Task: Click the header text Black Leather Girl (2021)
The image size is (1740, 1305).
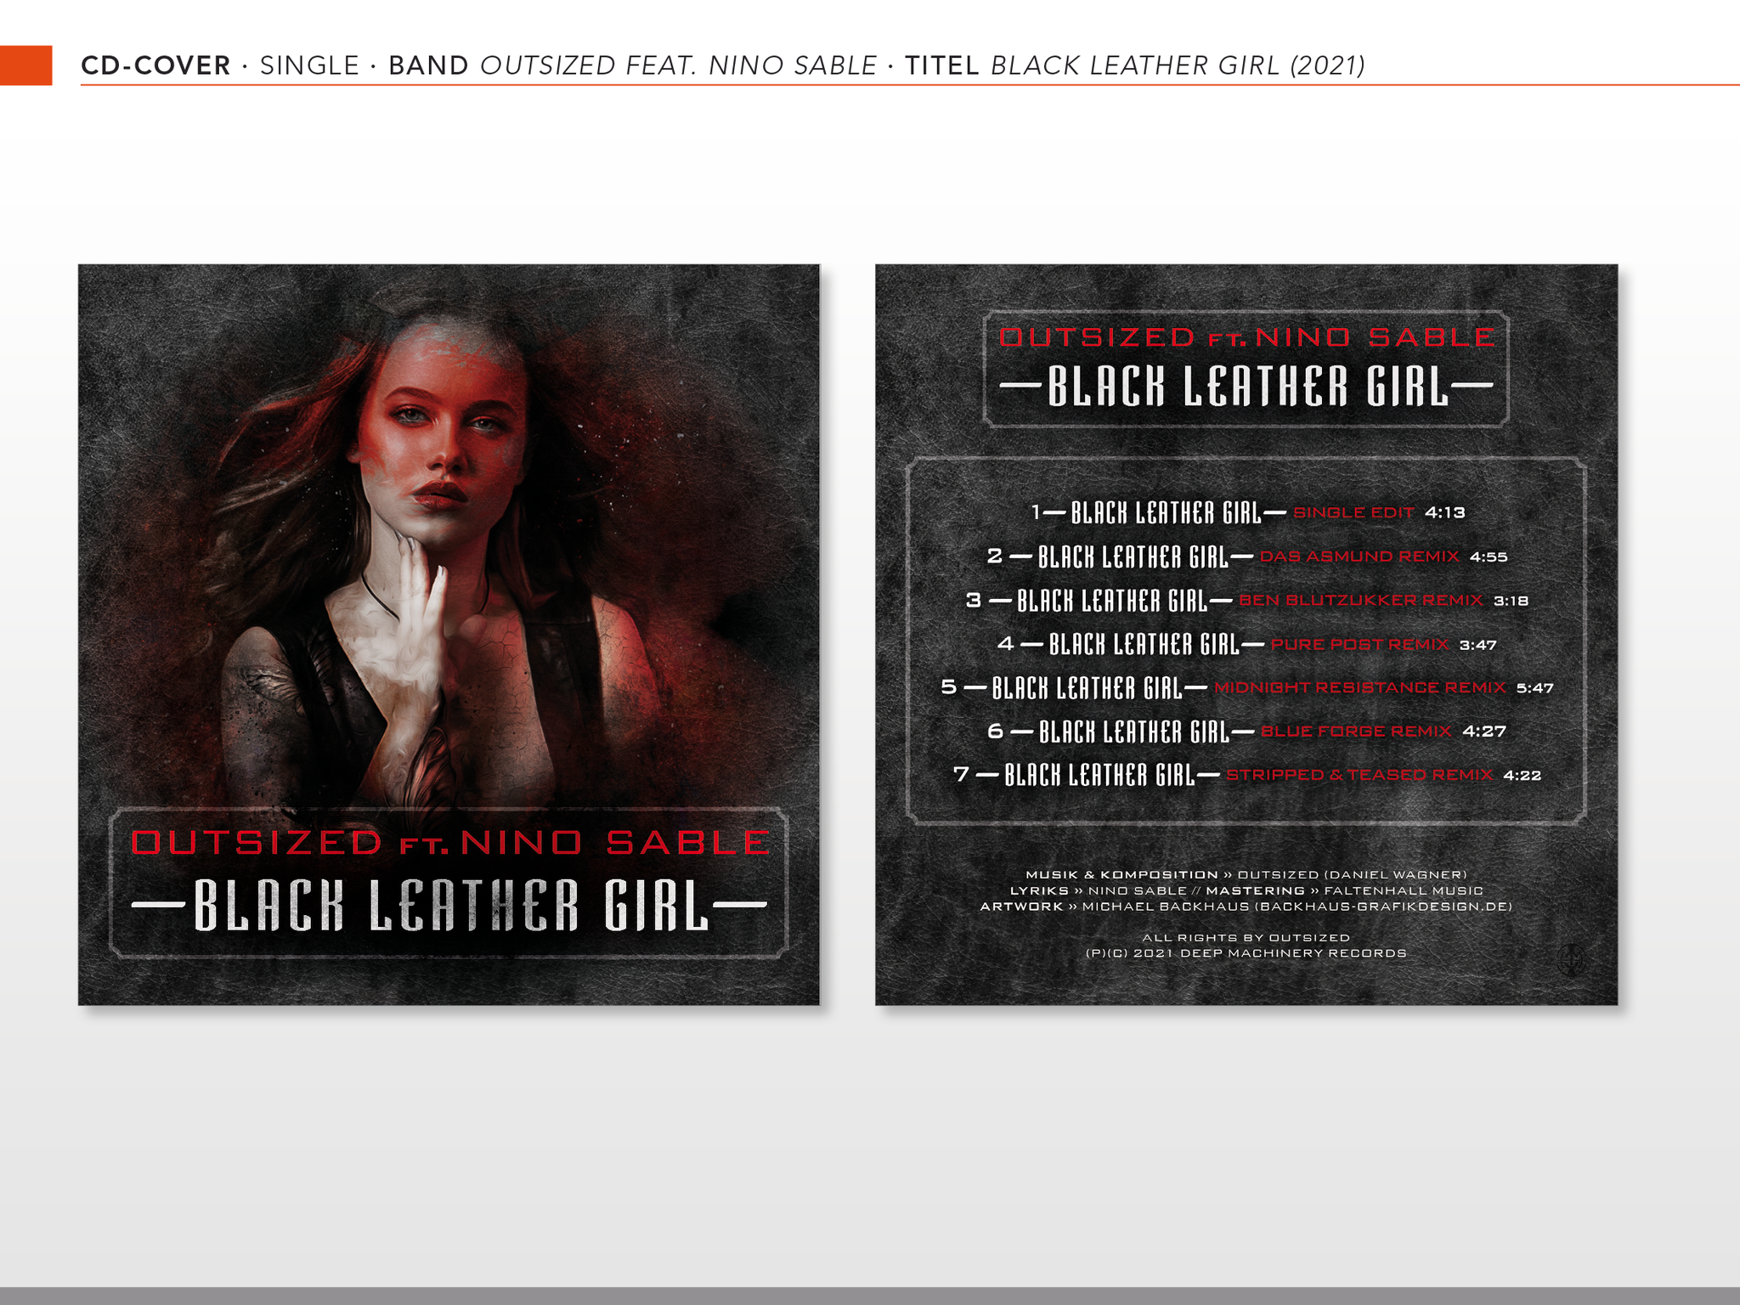Action: [1178, 65]
